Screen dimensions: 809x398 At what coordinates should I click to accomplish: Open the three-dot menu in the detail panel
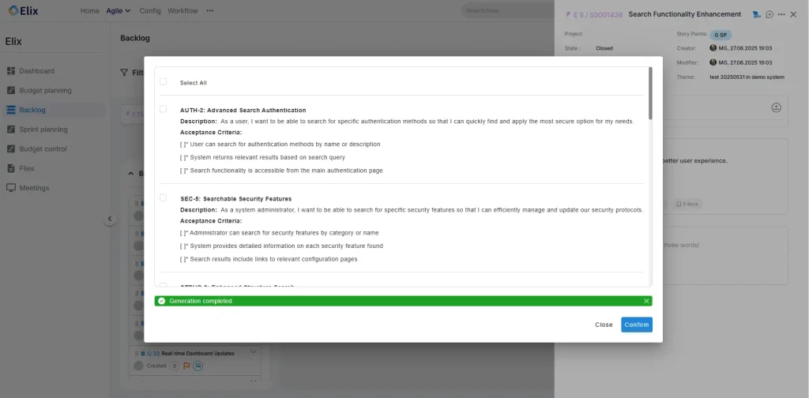tap(781, 15)
